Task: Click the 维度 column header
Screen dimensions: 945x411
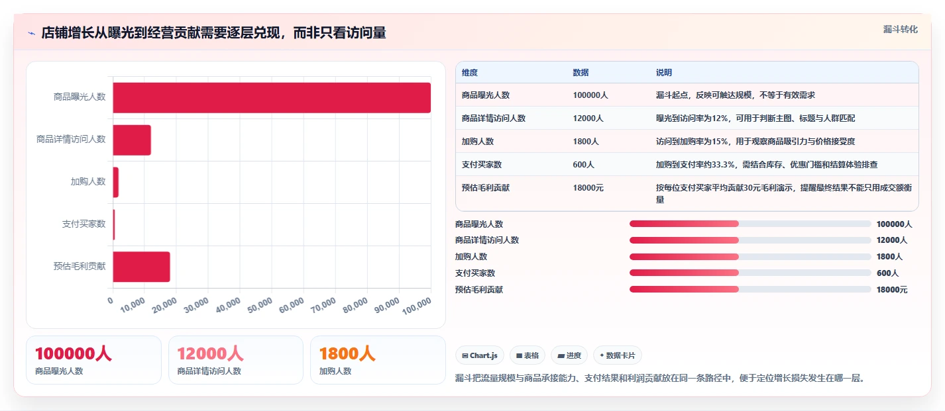Action: coord(470,73)
